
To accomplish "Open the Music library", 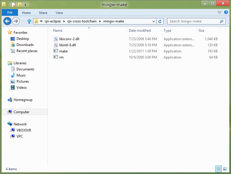I will click(21, 75).
